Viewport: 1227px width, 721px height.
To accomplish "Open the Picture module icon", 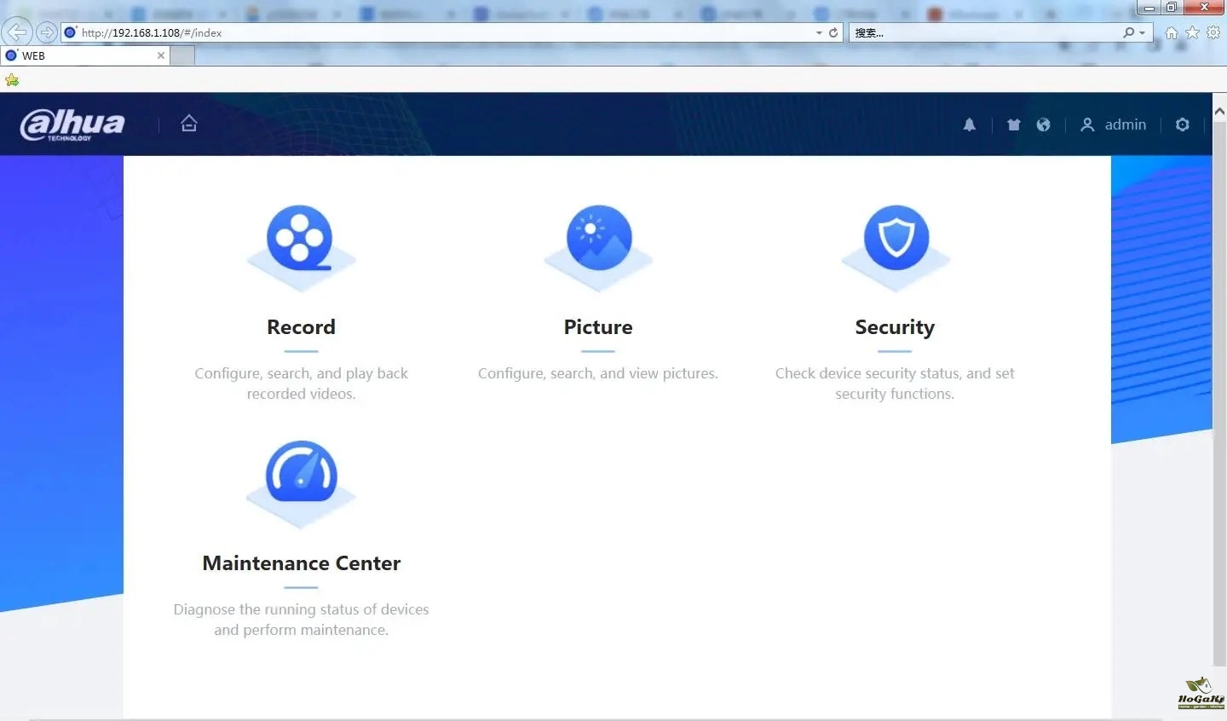I will [599, 239].
